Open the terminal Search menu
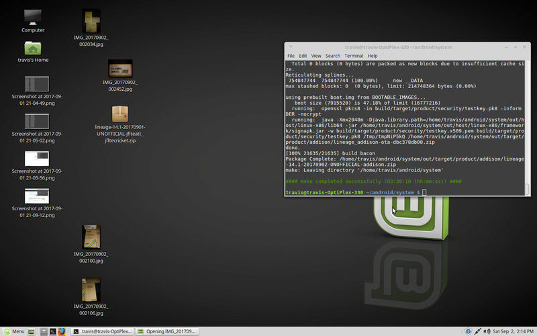This screenshot has width=537, height=336. pyautogui.click(x=332, y=56)
